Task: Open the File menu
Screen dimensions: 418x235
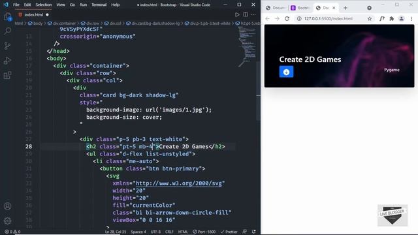Action: coord(16,5)
